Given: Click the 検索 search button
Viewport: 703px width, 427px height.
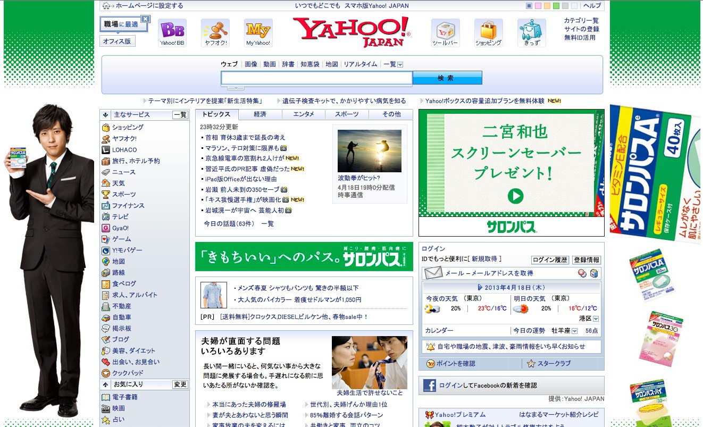Looking at the screenshot, I should click(447, 78).
